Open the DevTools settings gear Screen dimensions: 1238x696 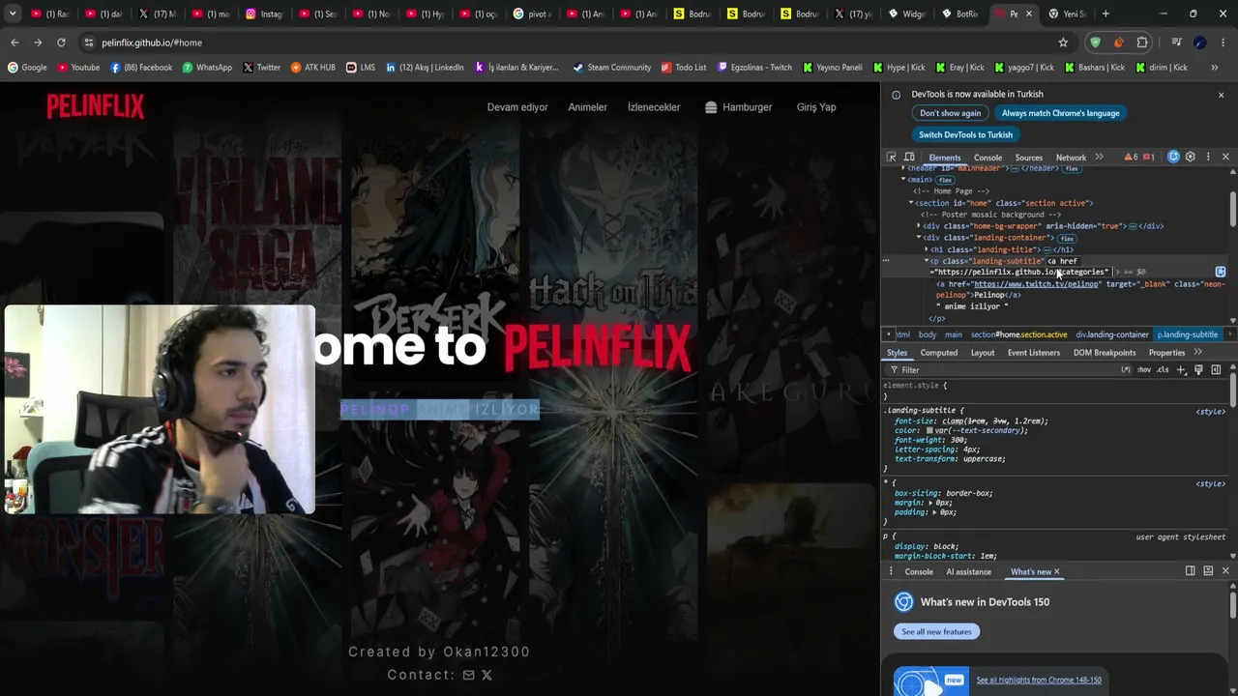1191,157
